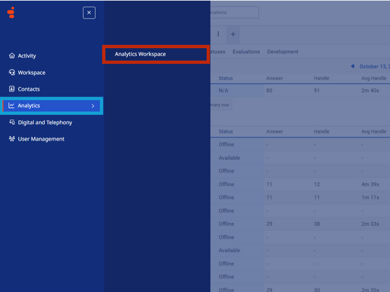
Task: Sort by lower Answer column header
Action: tap(274, 132)
